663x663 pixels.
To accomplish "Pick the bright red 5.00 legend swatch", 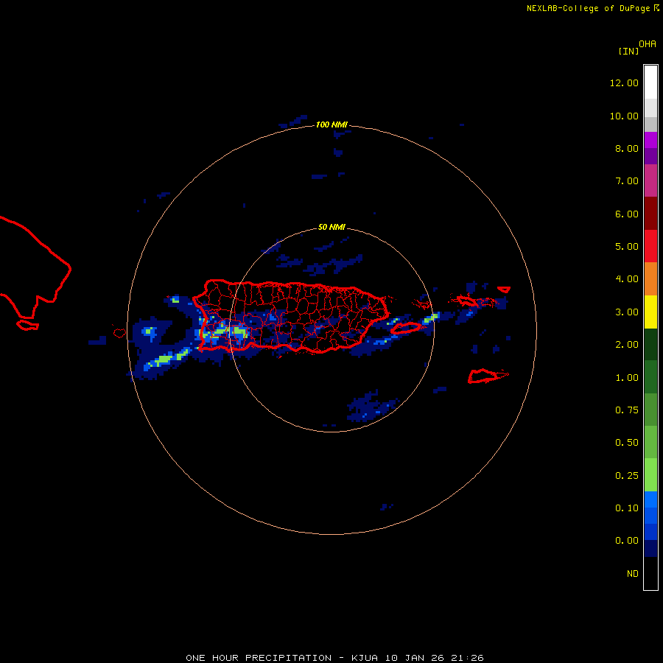I will point(650,246).
